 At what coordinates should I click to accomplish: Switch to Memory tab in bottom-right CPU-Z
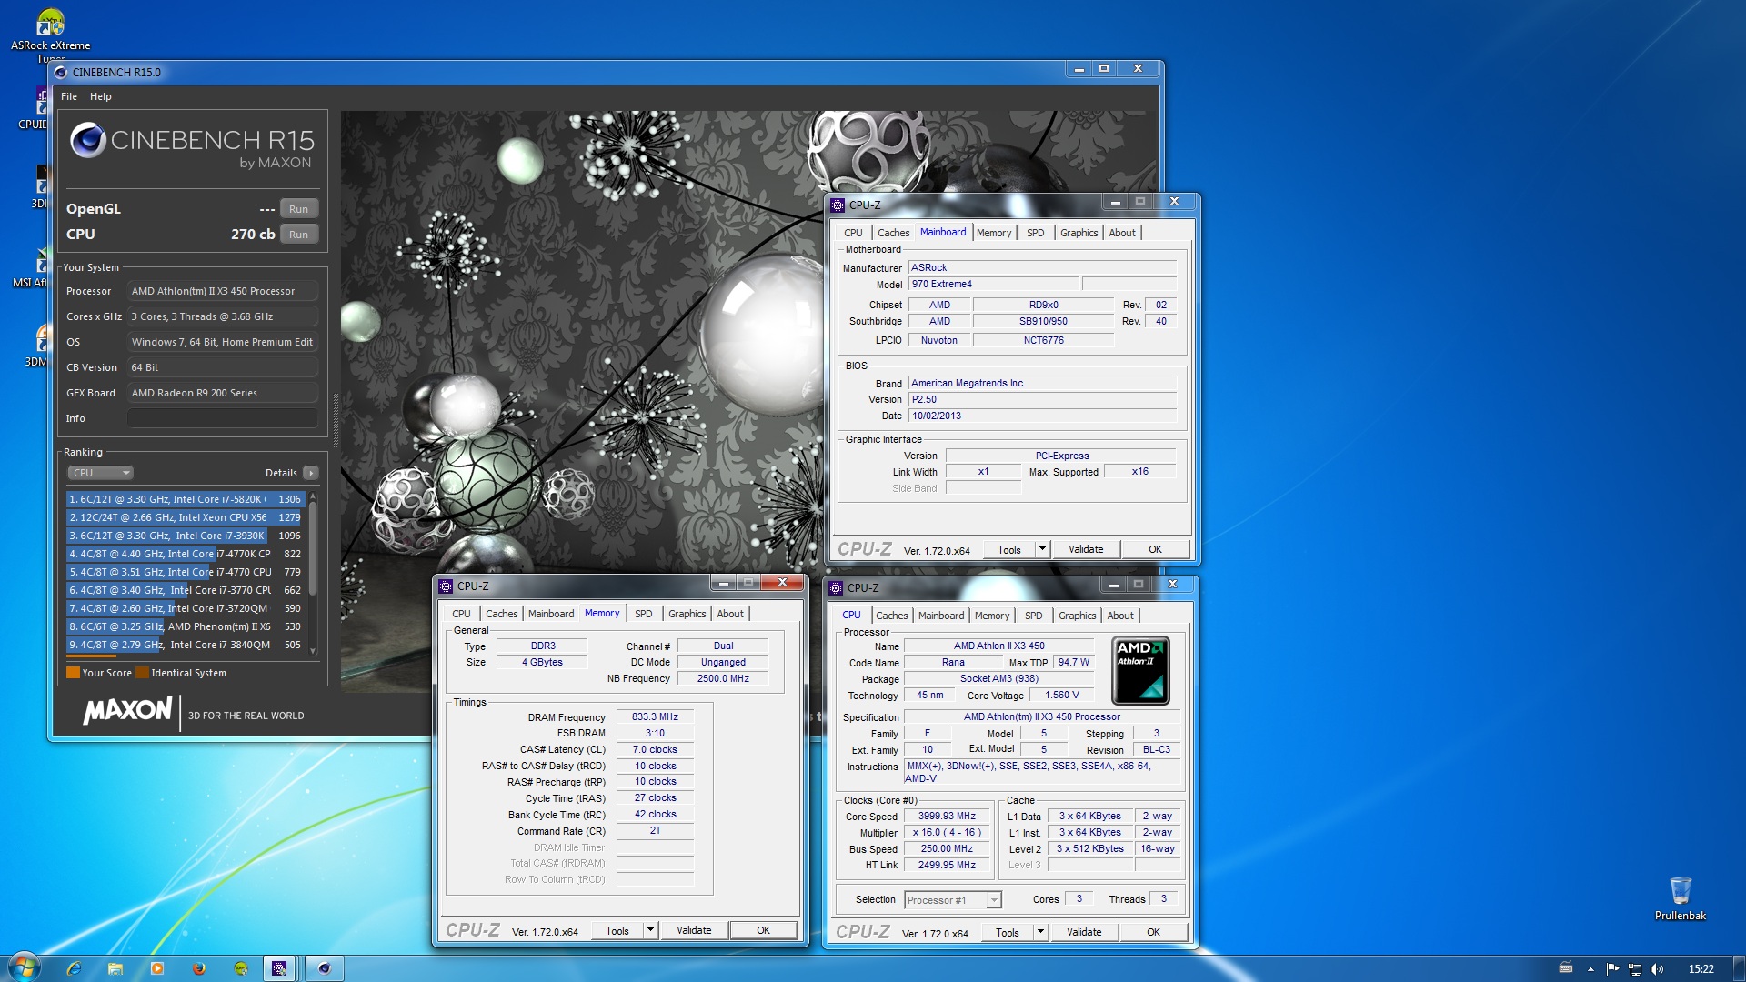tap(992, 616)
